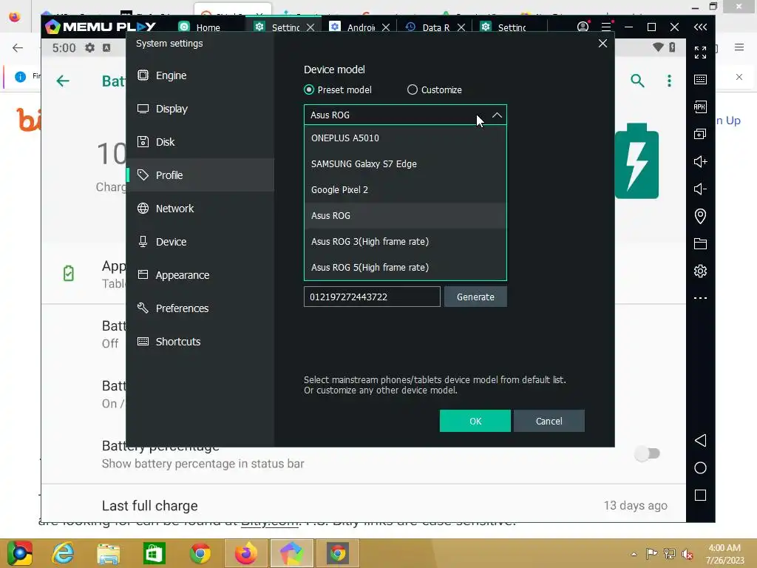Open the Device settings section

(200, 242)
